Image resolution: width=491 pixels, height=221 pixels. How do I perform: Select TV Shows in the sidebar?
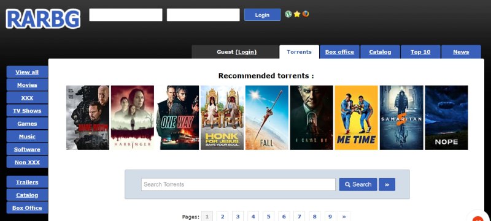pyautogui.click(x=27, y=110)
